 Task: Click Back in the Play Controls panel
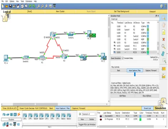coord(119,70)
